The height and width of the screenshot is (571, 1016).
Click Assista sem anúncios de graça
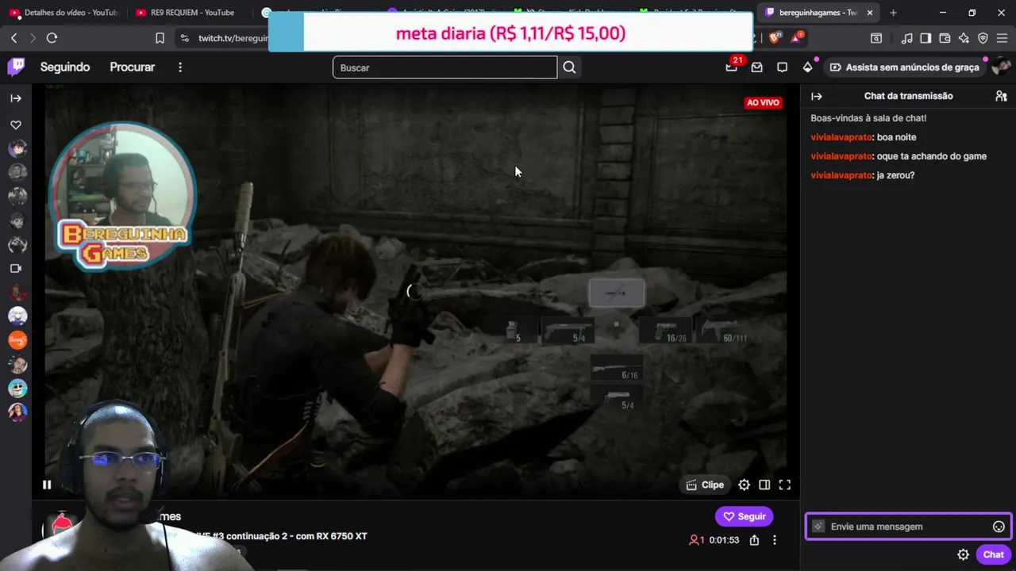pos(904,67)
